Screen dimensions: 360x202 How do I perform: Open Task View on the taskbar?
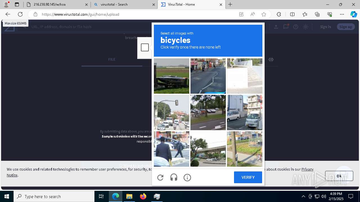[101, 196]
